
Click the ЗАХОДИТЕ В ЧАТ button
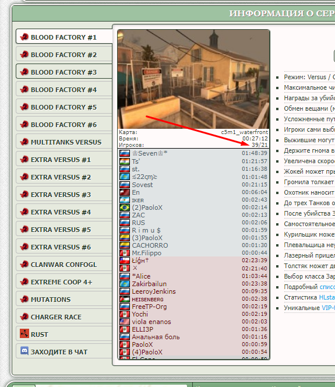[x=65, y=351]
